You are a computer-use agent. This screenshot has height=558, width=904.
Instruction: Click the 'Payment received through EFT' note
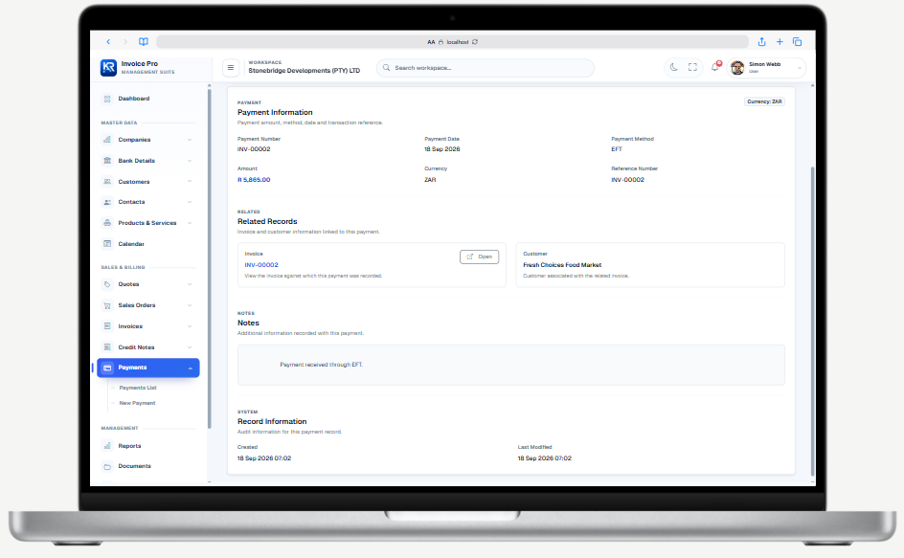321,365
